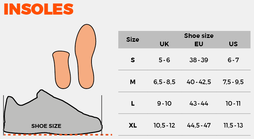This screenshot has height=139, width=254.
Task: Click the SHOE SIZE label on the sneaker
Action: tap(46, 126)
